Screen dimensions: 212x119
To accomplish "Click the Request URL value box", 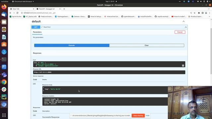I will click(109, 72).
